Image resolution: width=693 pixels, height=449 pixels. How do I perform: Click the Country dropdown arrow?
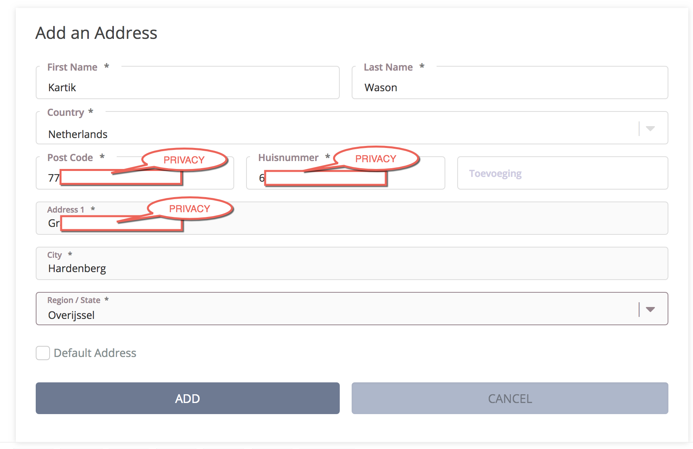click(650, 129)
